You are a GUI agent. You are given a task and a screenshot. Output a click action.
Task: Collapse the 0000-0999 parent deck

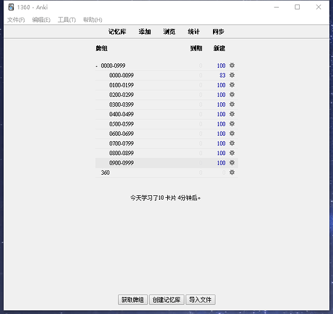click(x=97, y=66)
